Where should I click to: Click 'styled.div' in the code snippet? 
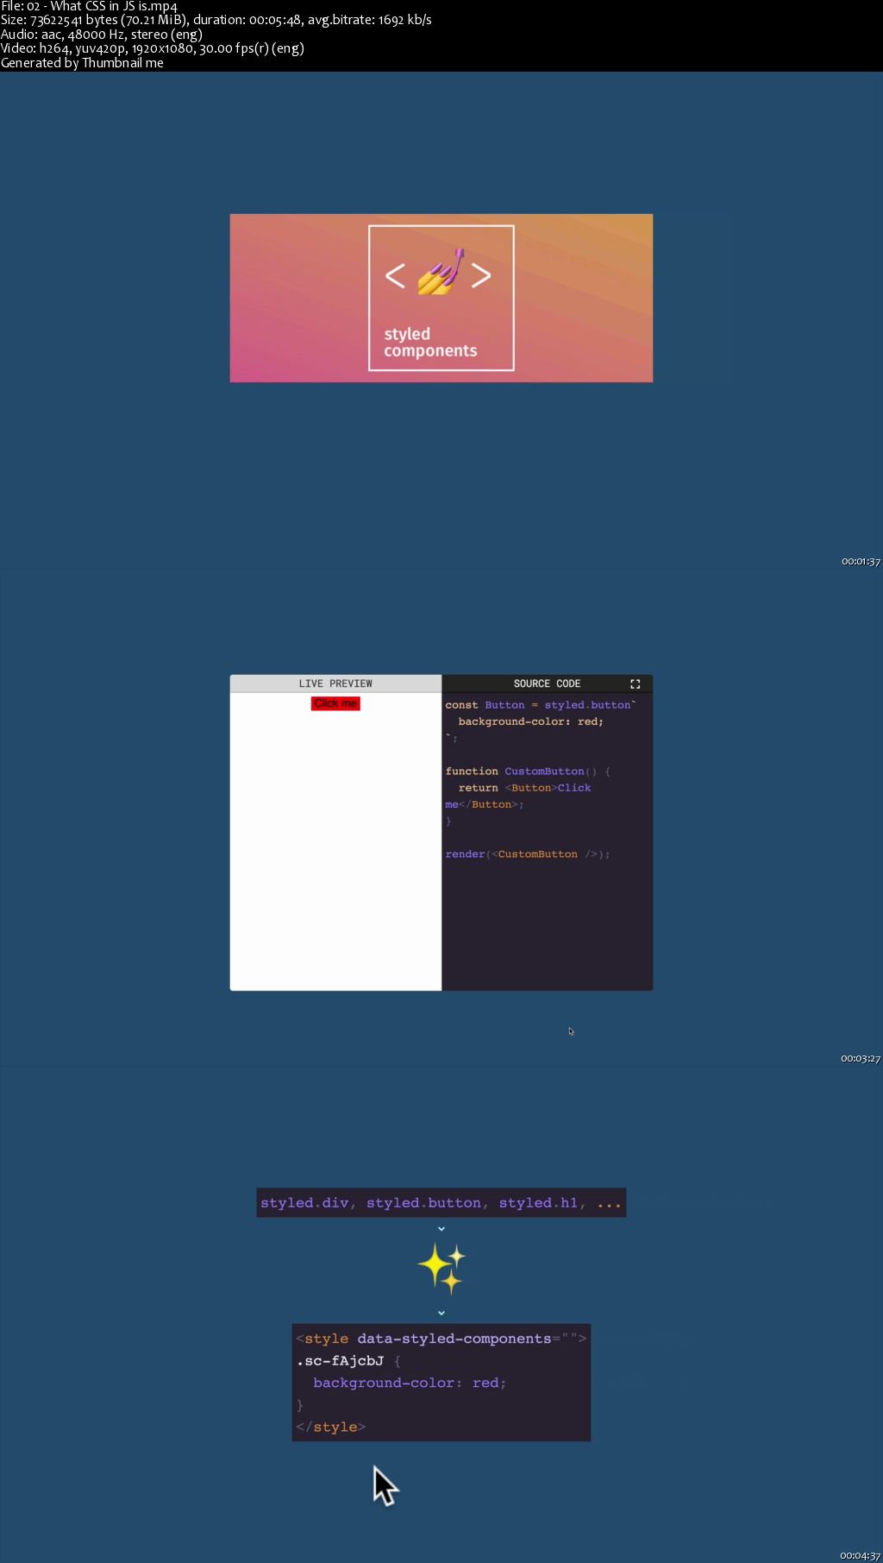[x=304, y=1203]
